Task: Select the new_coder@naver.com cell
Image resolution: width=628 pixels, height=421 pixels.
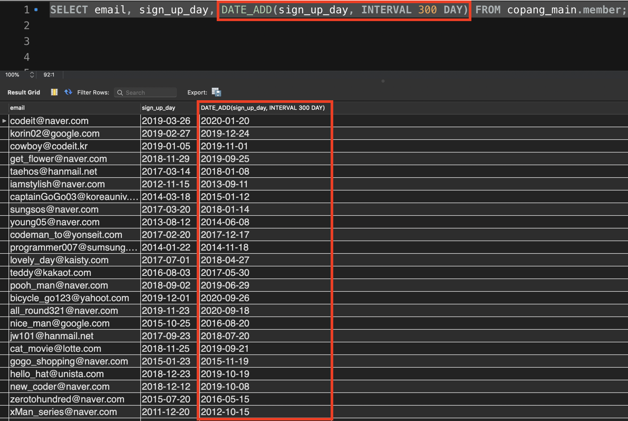Action: tap(74, 387)
